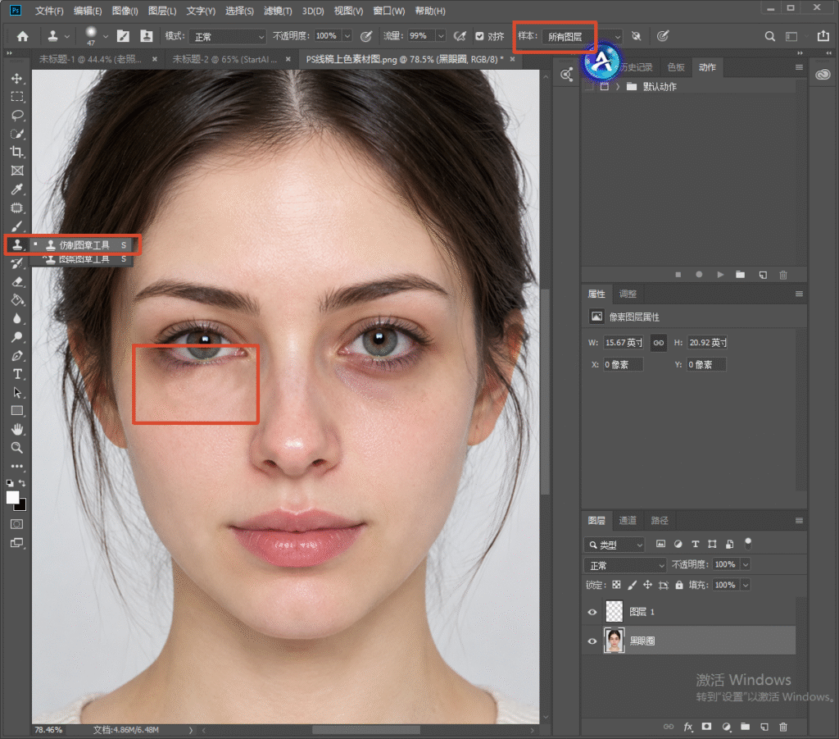Add layer style fx button

click(x=688, y=727)
